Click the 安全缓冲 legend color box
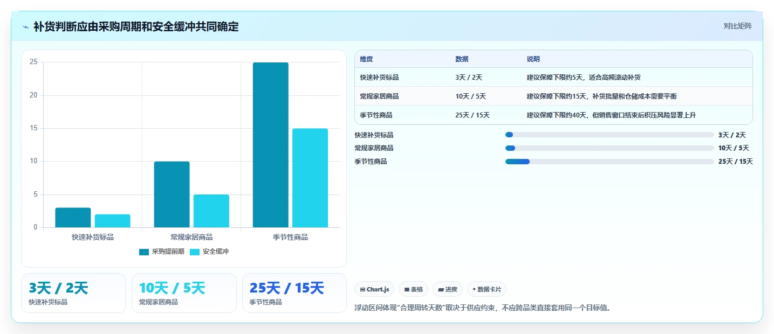774x334 pixels. tap(194, 252)
